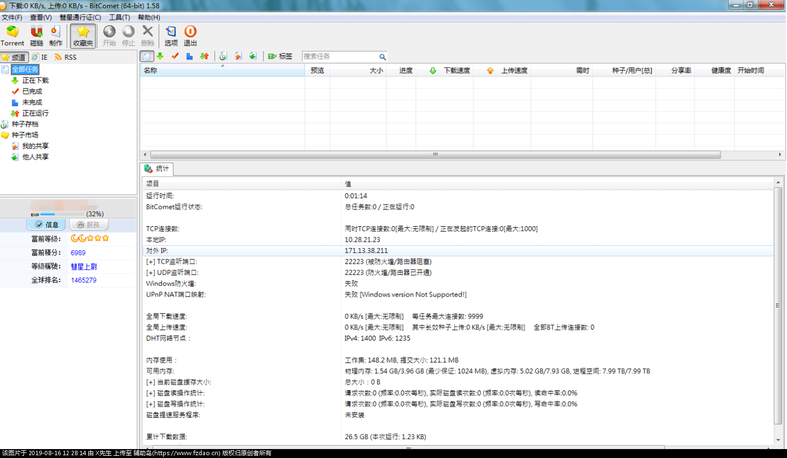Select 全部任务 in the tree
Viewport: 787px width, 458px height.
25,69
